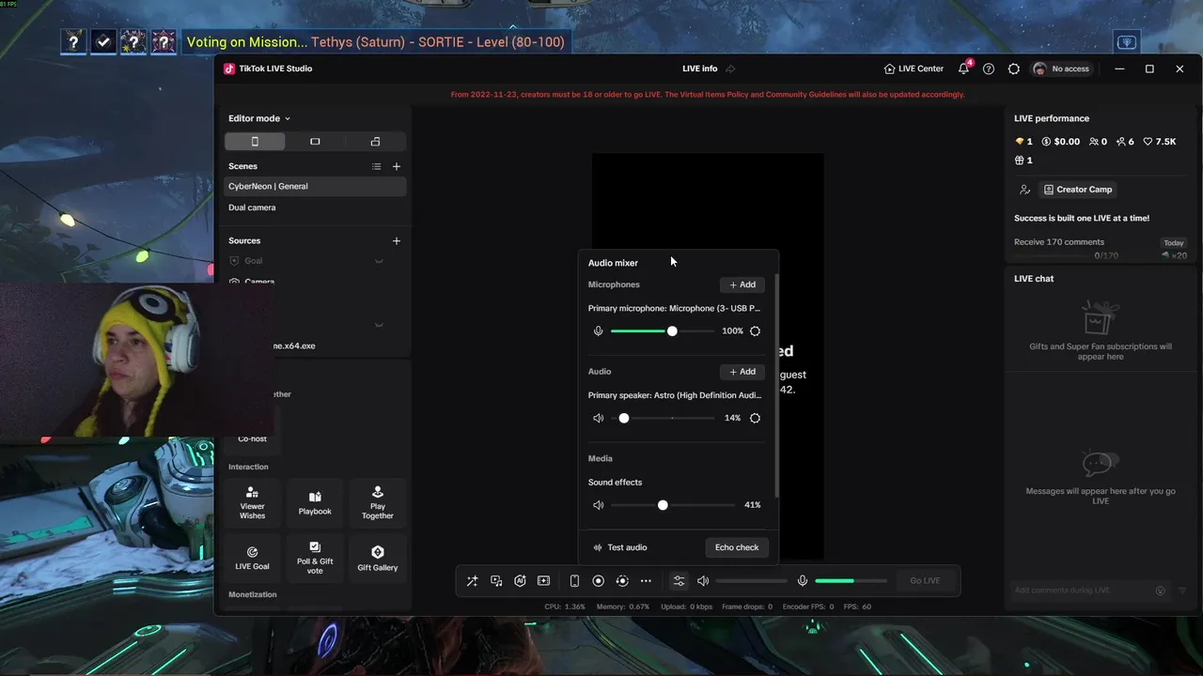Add a new microphone in Audio mixer
Screen dimensions: 1203x676
(x=742, y=284)
